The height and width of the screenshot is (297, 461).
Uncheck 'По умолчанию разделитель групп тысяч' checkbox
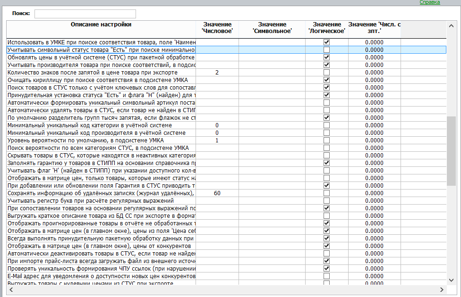click(327, 118)
